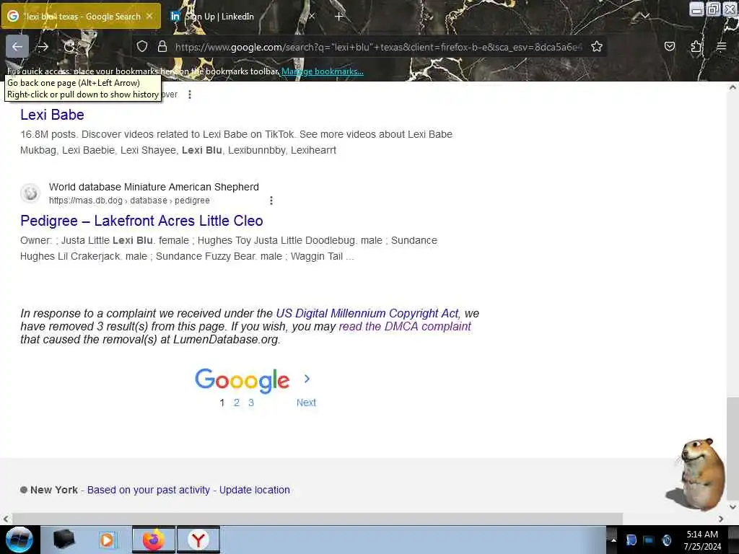Open options for Lexi Babe result
The width and height of the screenshot is (739, 554).
(x=190, y=94)
